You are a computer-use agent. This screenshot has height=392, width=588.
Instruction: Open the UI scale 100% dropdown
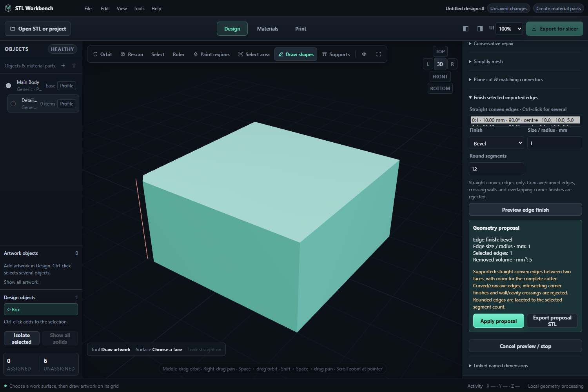coord(510,29)
